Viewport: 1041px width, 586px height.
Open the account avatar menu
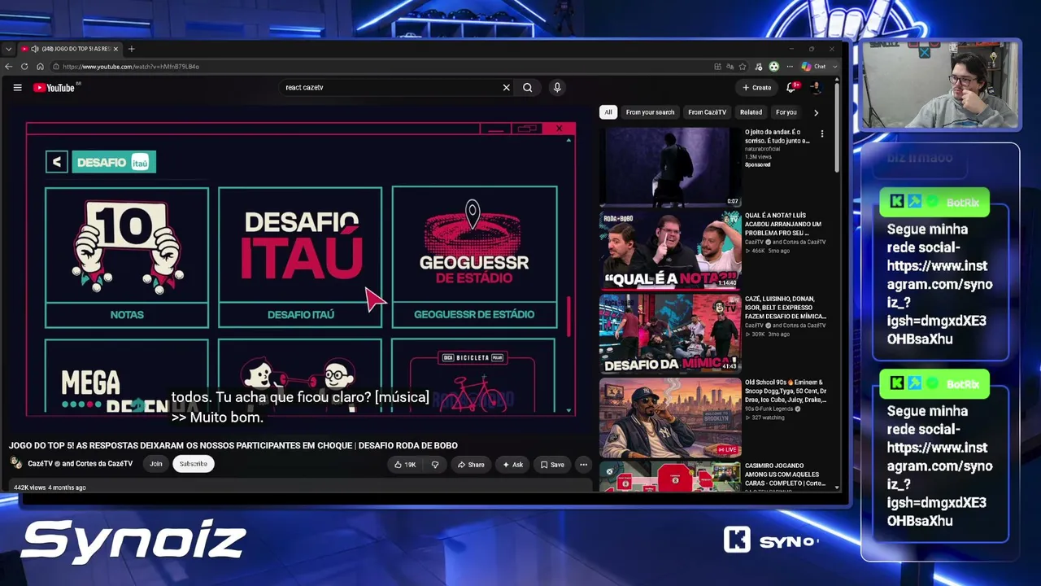(815, 88)
